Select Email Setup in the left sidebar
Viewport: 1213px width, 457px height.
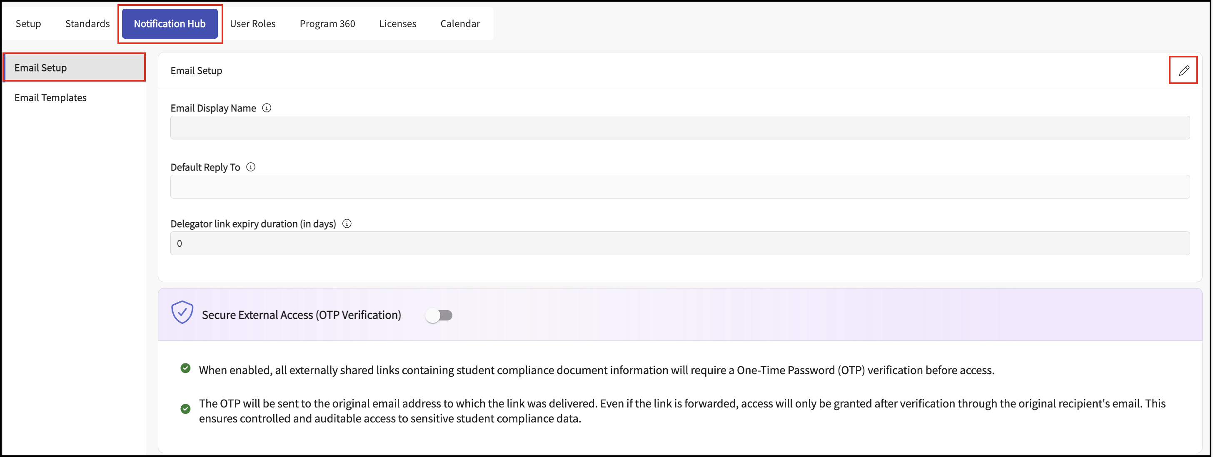75,68
